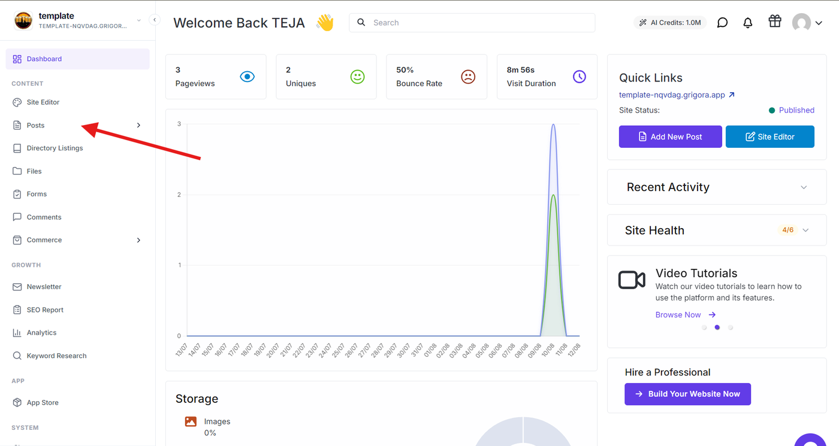The height and width of the screenshot is (446, 839).
Task: Click into the Search input field
Action: coord(472,23)
